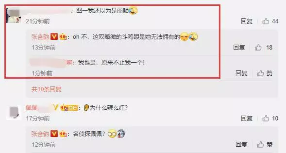Like 张含韵's 名侦探佩佩 reply
The image size is (286, 153).
[x=260, y=145]
